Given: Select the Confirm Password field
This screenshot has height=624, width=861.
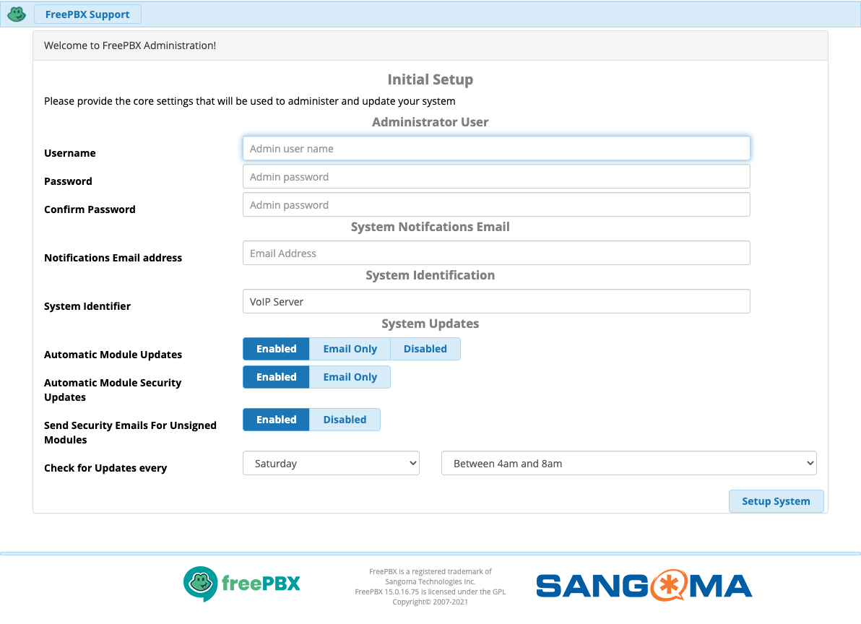Looking at the screenshot, I should click(496, 204).
